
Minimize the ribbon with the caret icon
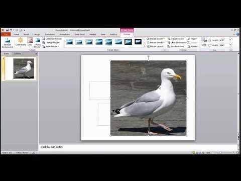tap(234, 34)
